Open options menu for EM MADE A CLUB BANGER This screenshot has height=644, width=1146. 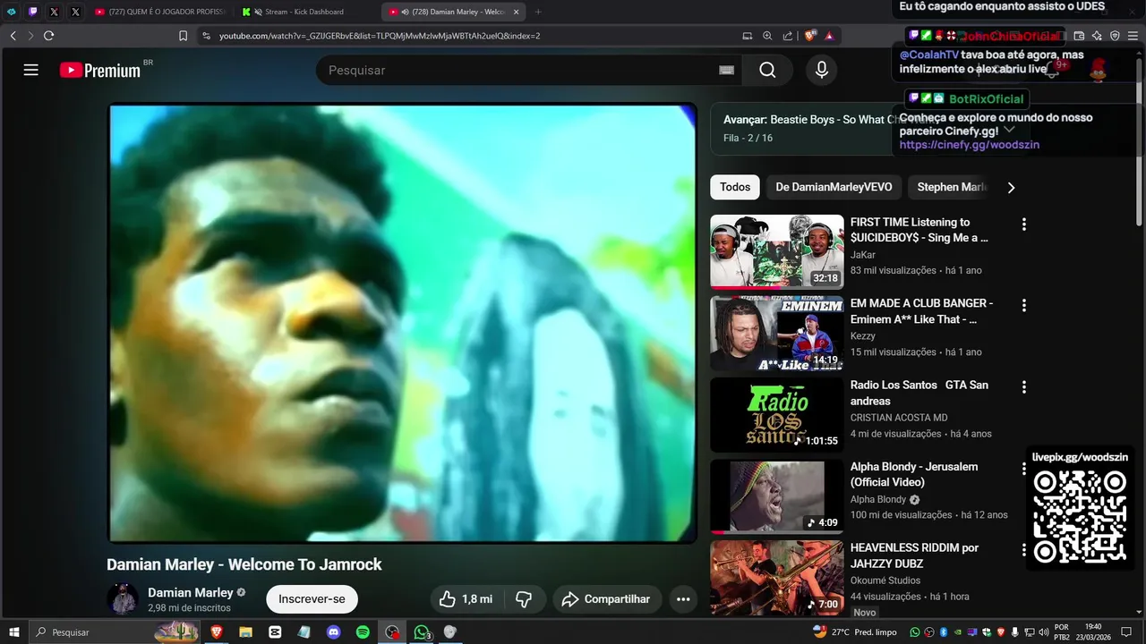[1023, 305]
